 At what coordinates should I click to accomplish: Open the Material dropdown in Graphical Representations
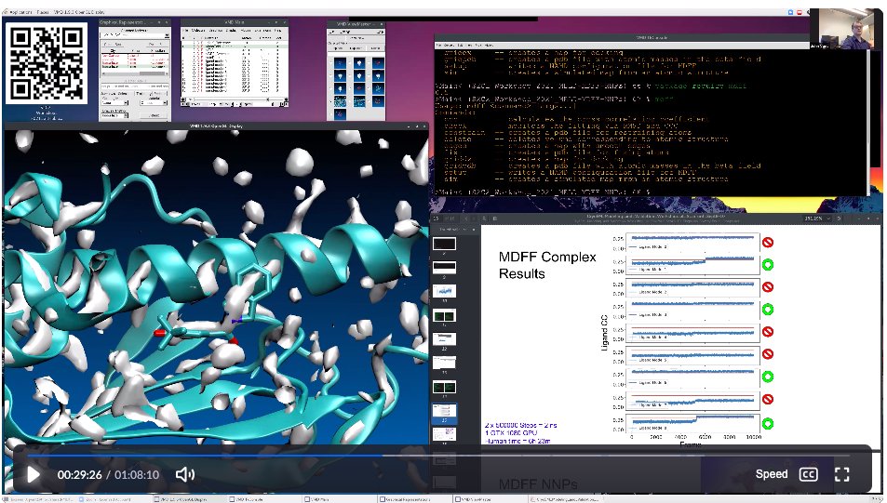coord(154,103)
